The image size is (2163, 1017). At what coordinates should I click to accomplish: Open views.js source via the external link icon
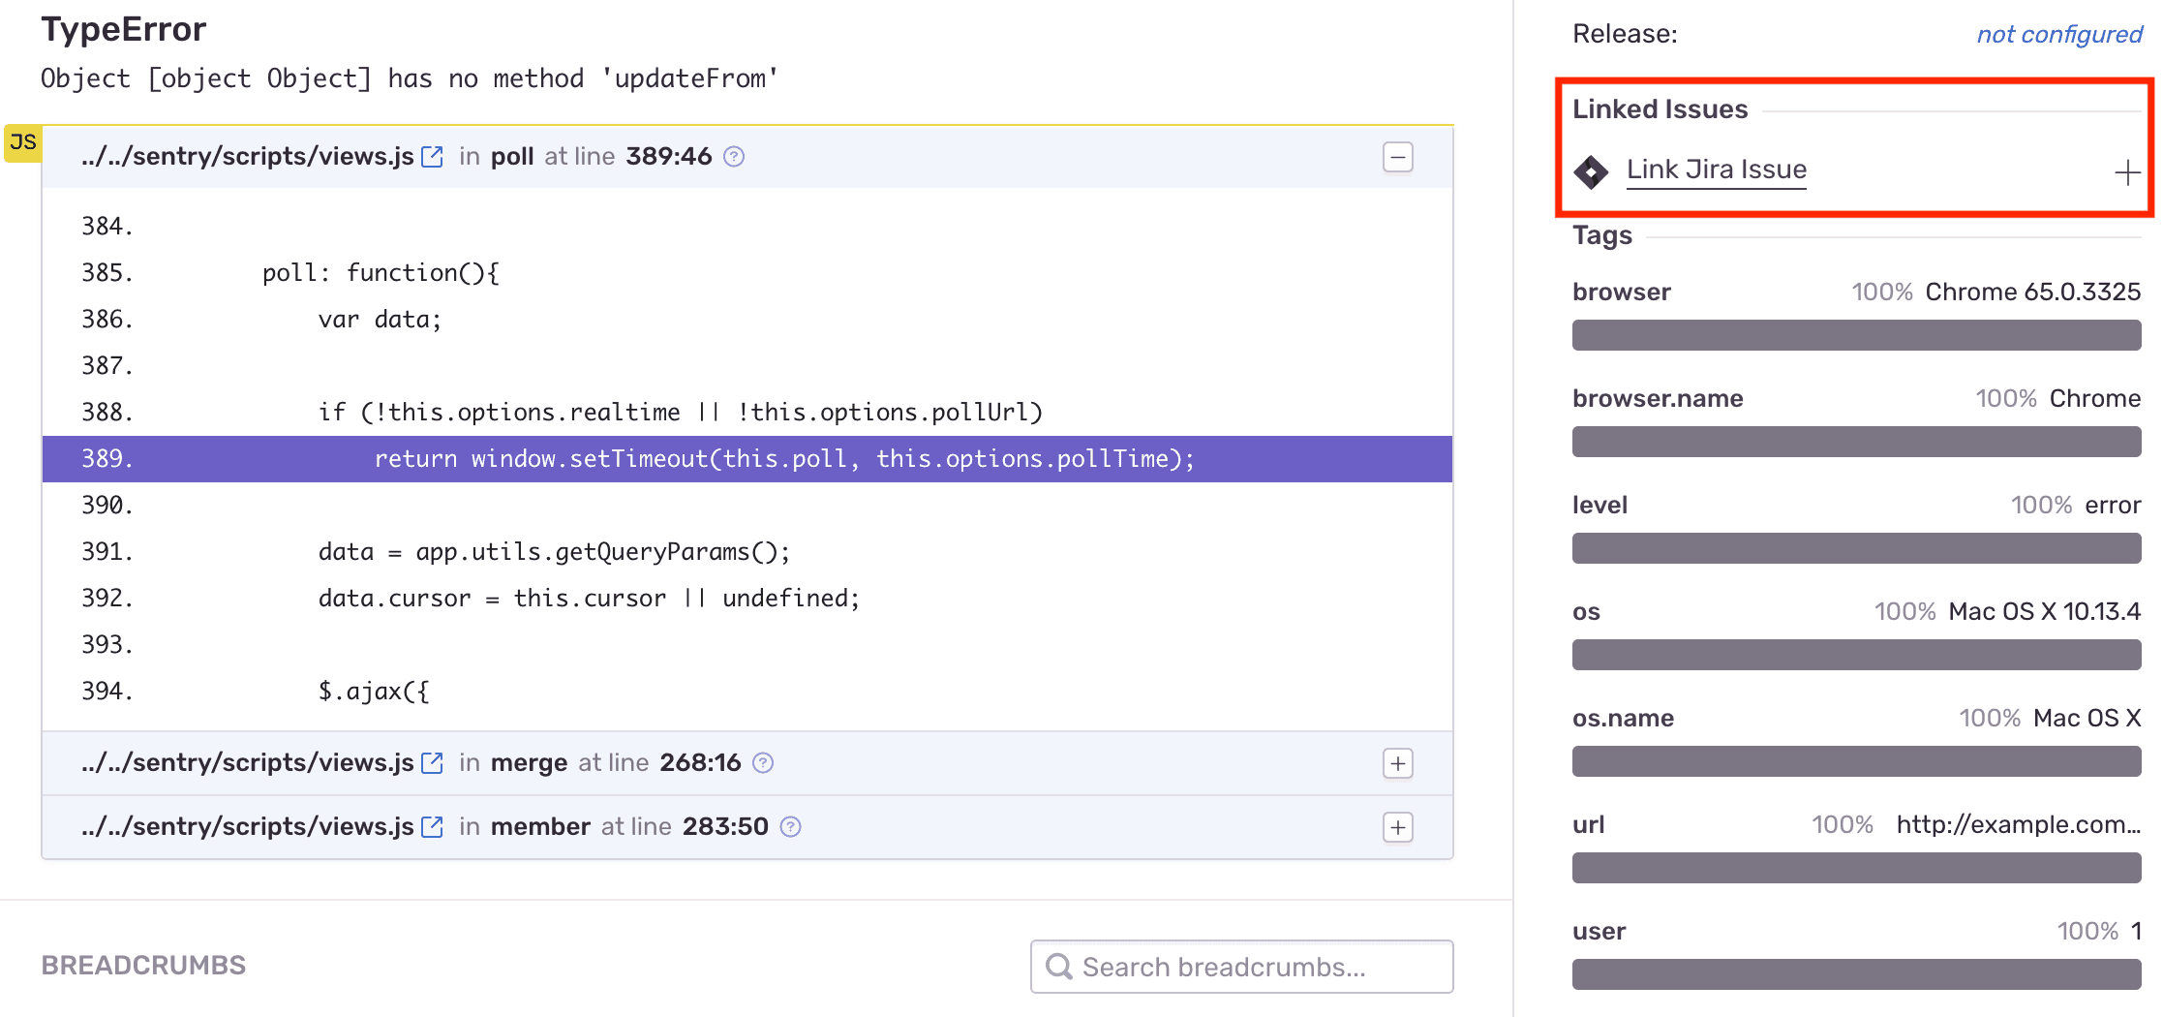(432, 155)
